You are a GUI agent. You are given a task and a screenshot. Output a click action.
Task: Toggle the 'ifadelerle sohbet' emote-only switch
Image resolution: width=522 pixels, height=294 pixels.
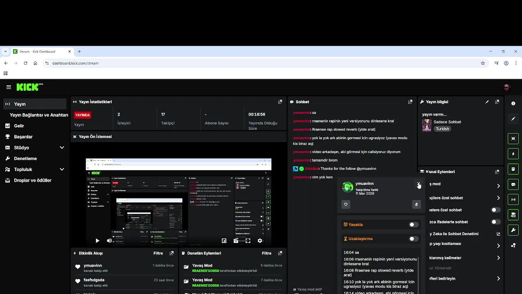(495, 222)
